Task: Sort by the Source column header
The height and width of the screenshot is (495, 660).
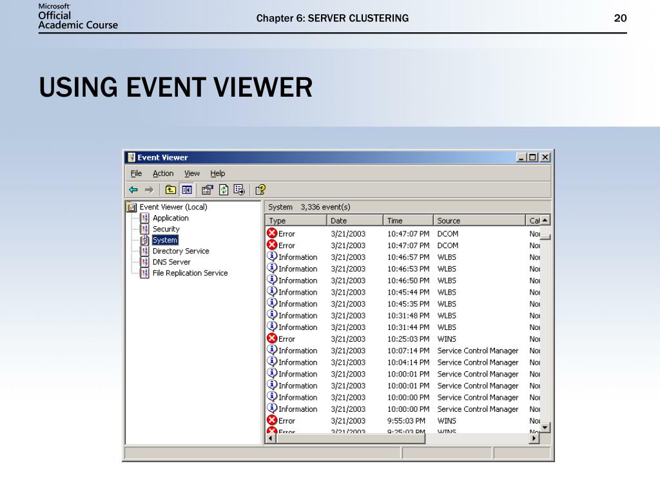Action: [x=480, y=220]
